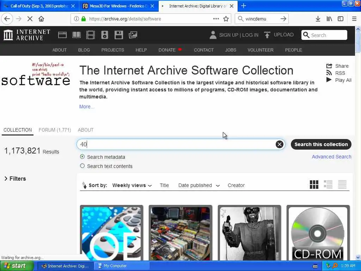361x271 pixels.
Task: Open the RSS feed link
Action: click(x=336, y=73)
